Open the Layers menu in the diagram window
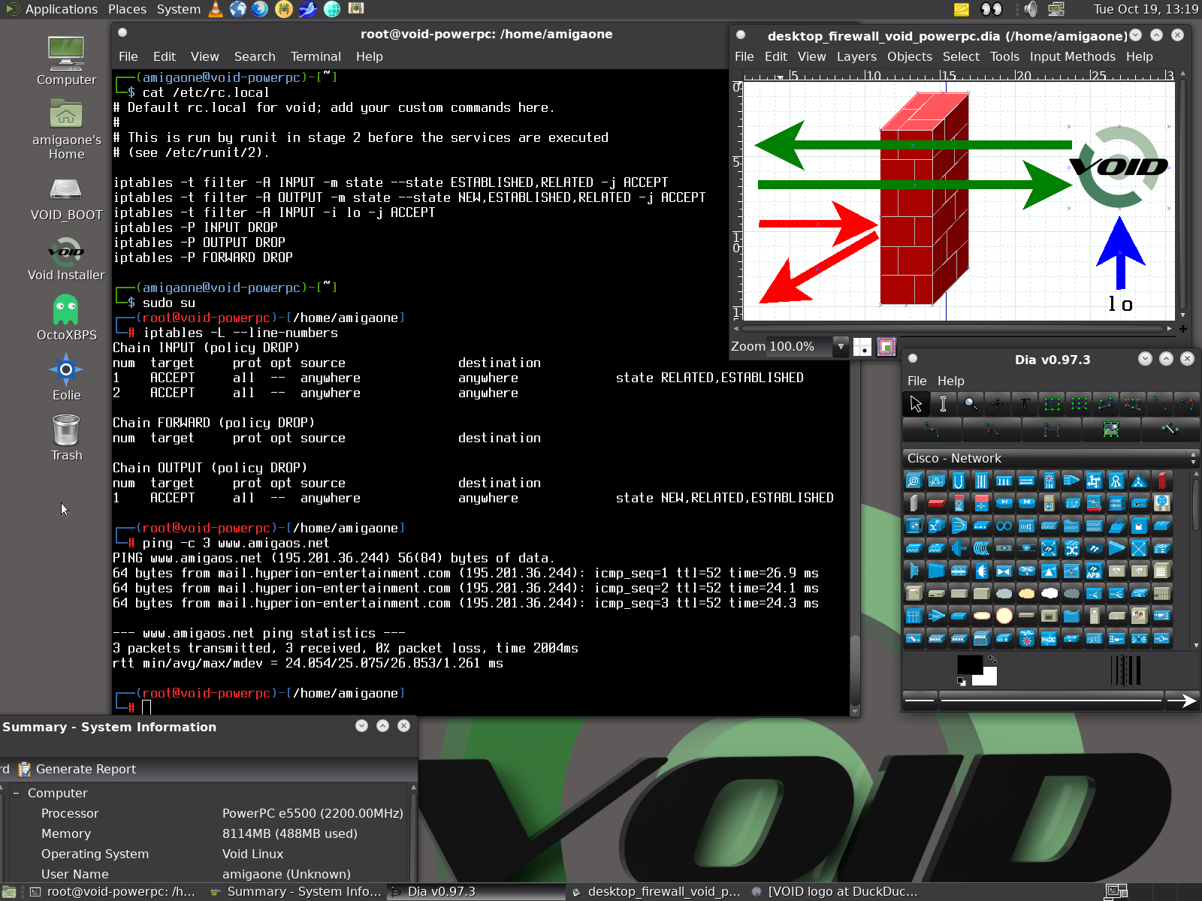This screenshot has height=901, width=1202. coord(856,56)
